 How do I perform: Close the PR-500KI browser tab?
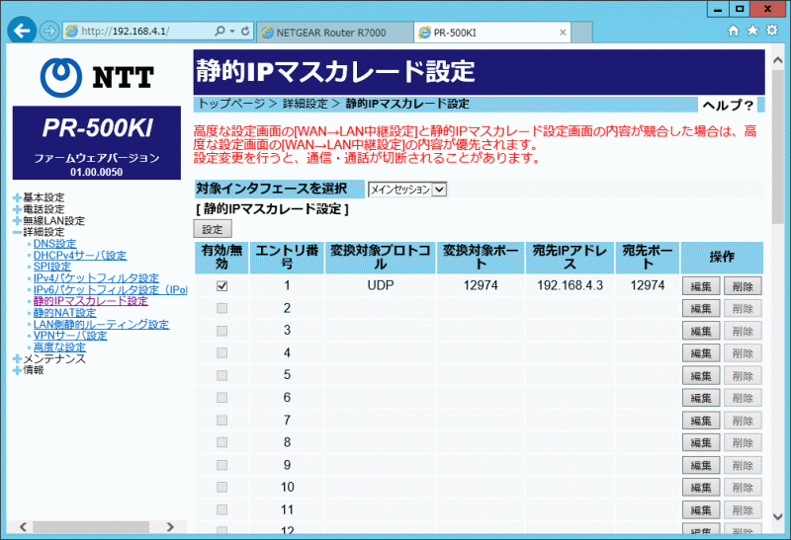[x=563, y=32]
